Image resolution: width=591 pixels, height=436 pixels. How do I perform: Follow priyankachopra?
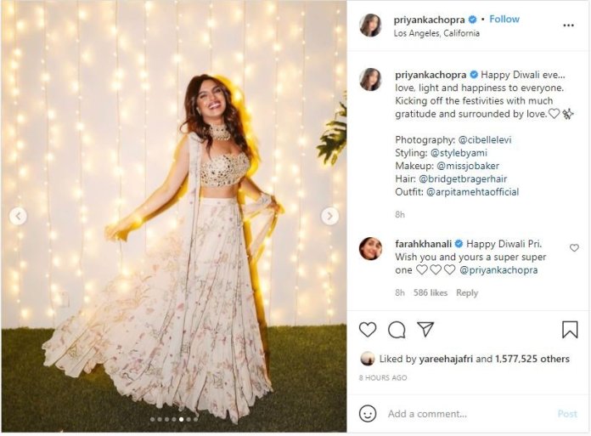click(504, 19)
